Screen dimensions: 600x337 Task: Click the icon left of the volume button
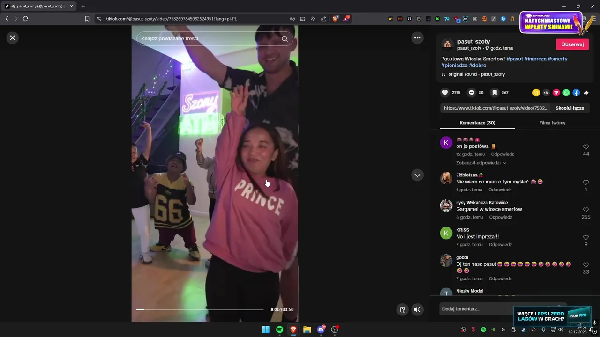[402, 309]
